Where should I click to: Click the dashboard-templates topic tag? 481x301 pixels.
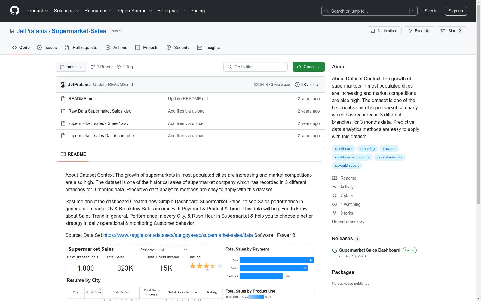[352, 157]
